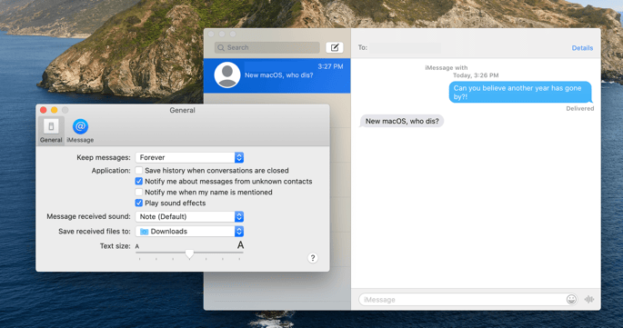
Task: Open the Keep messages Forever dropdown
Action: pos(189,158)
